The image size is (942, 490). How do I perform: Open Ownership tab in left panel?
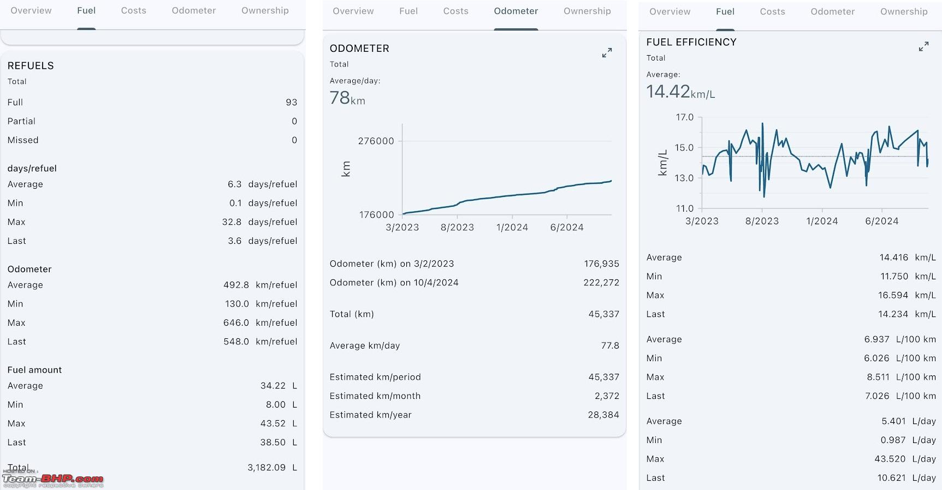click(x=265, y=10)
